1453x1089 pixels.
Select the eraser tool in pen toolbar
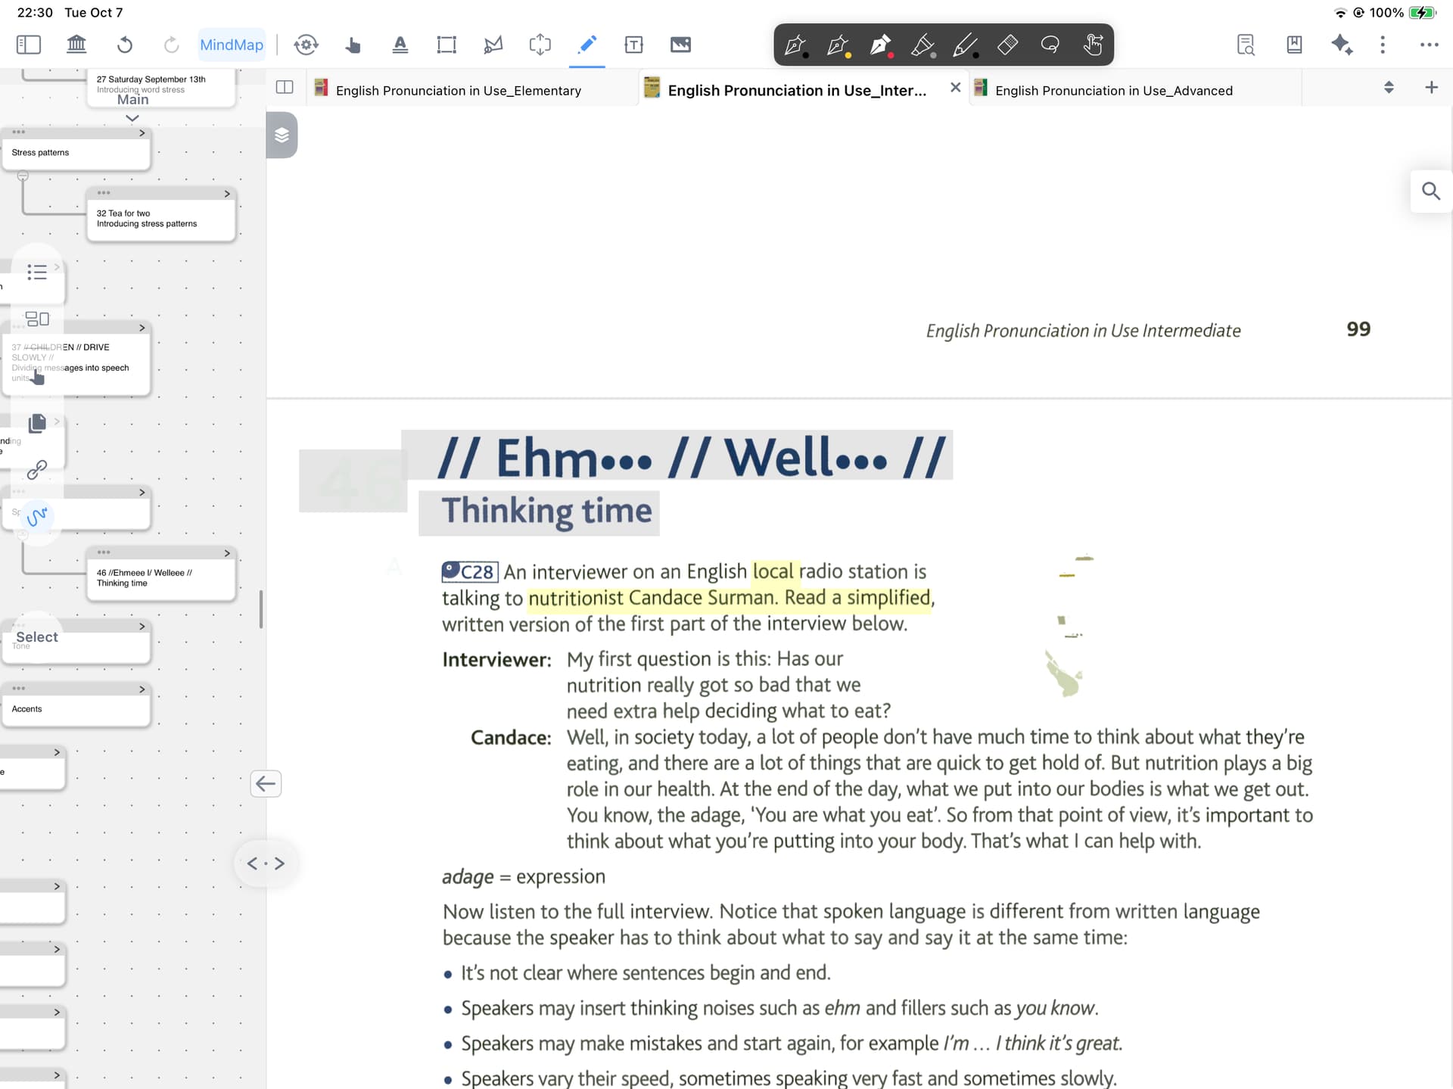pyautogui.click(x=1007, y=45)
